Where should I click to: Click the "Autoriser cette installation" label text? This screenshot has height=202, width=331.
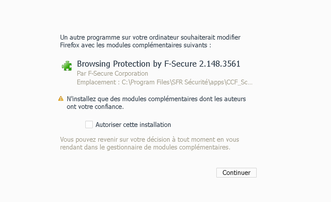133,125
